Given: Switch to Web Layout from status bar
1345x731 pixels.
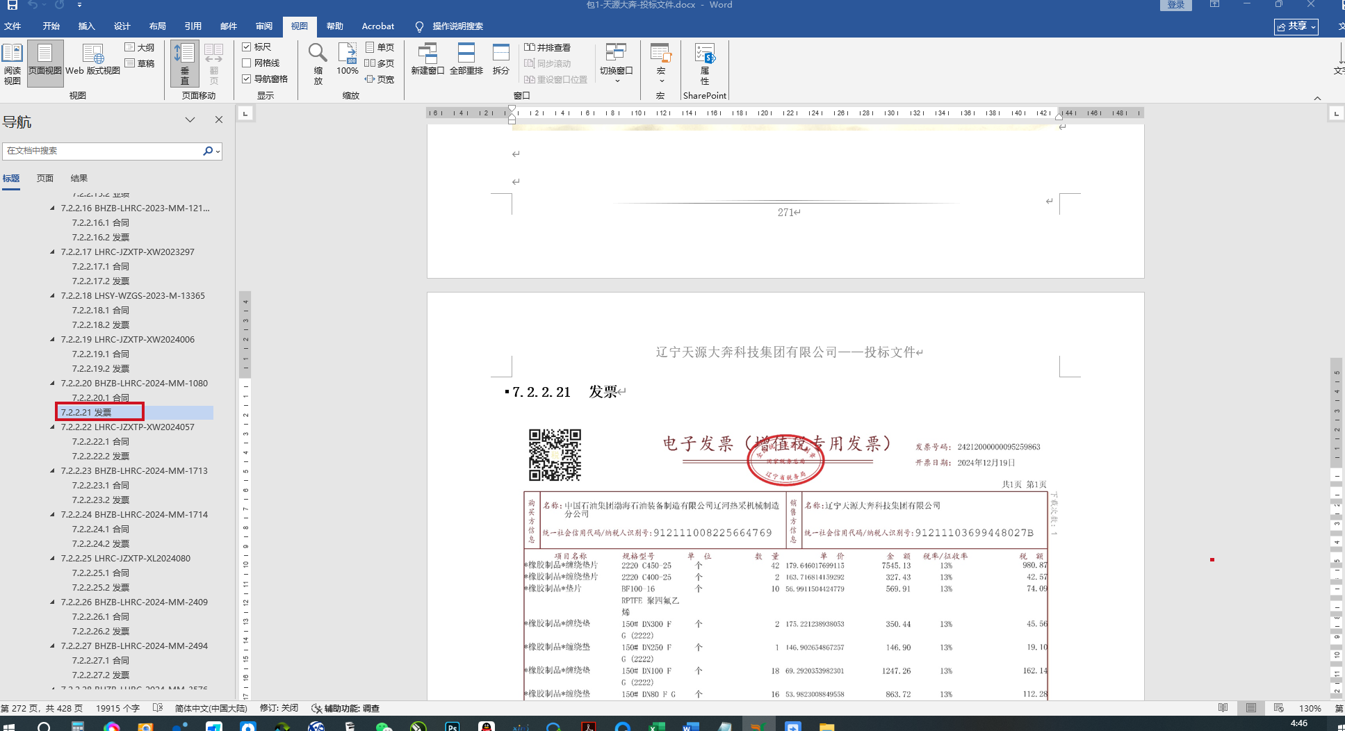Looking at the screenshot, I should pos(1279,708).
